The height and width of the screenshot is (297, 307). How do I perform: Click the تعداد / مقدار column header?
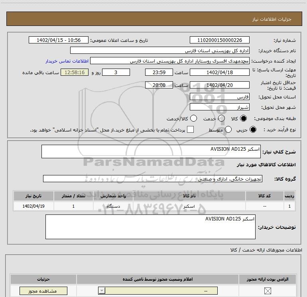point(73,196)
